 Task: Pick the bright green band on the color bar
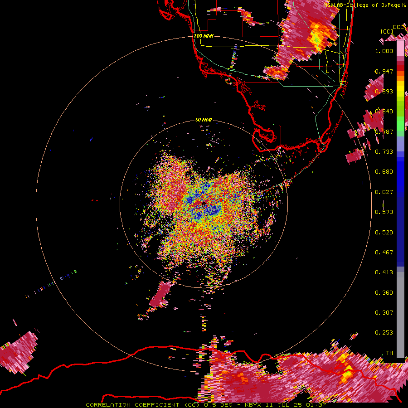pyautogui.click(x=400, y=124)
